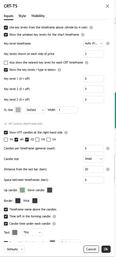Toggle Show the key levels I type in
Image resolution: width=116 pixels, height=257 pixels.
pos(6,70)
